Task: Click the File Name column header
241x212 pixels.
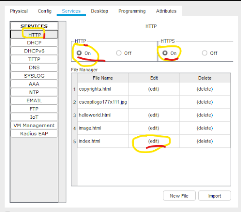Action: (x=103, y=78)
